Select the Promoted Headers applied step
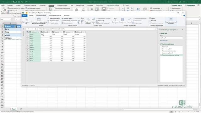 pos(169,51)
